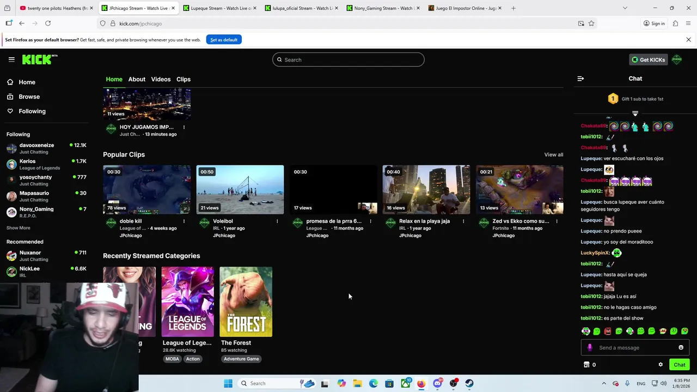The height and width of the screenshot is (392, 697).
Task: Click the green Chat send button
Action: pos(679,365)
